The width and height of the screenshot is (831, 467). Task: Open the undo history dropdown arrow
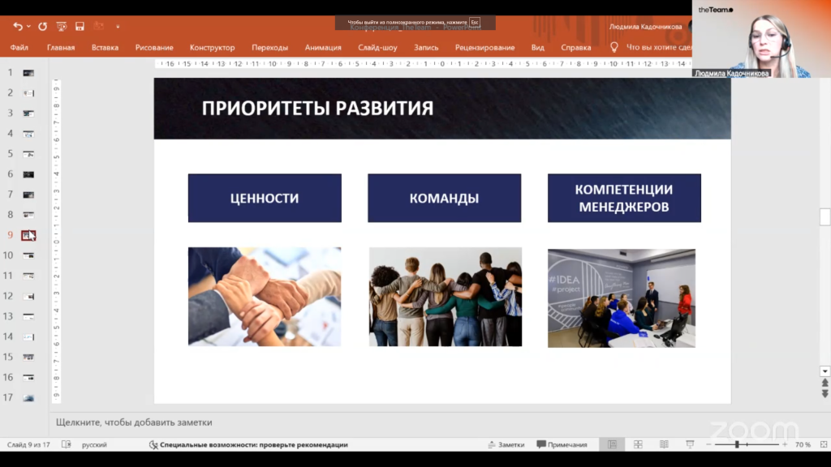(x=28, y=26)
